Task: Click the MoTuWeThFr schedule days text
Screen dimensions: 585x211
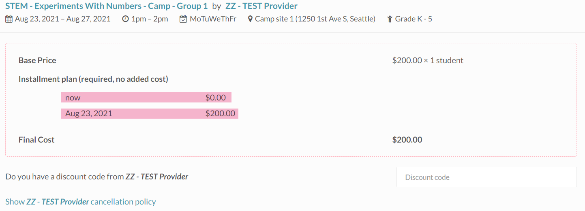Action: (213, 19)
